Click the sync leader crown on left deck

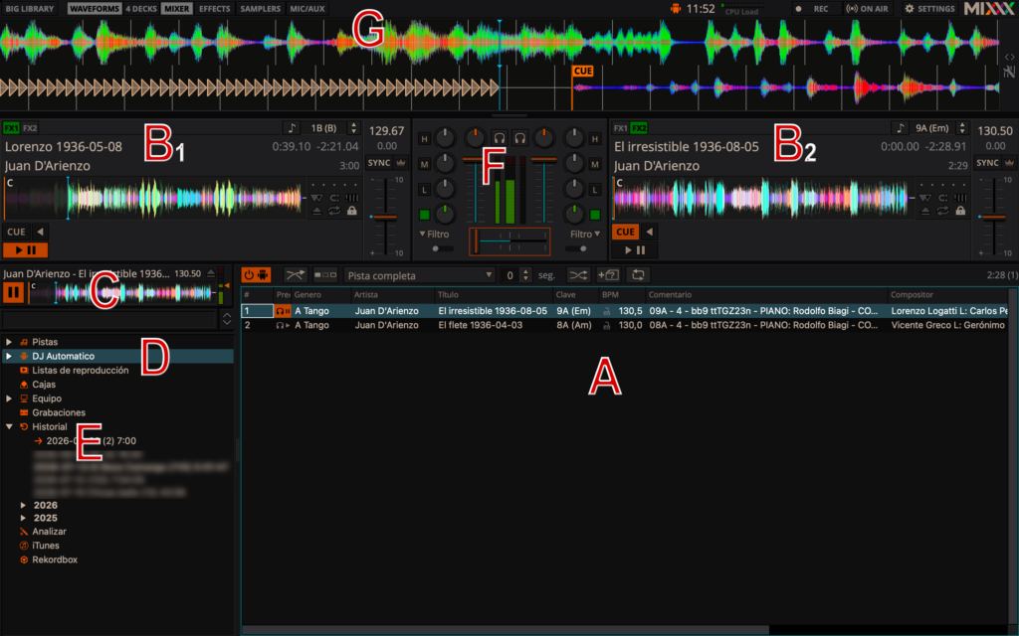click(x=401, y=163)
